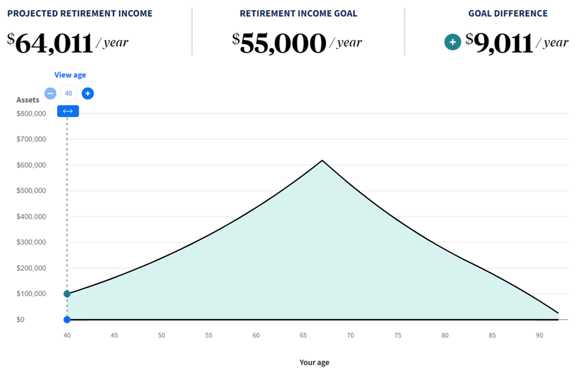The image size is (576, 372).
Task: Click the $400,000 label on the assets axis
Action: pos(31,217)
